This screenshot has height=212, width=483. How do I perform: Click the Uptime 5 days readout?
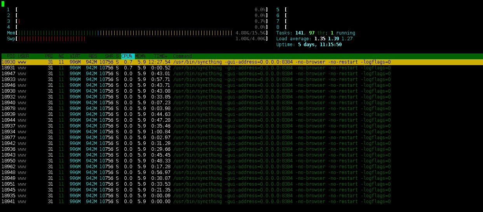tap(309, 44)
